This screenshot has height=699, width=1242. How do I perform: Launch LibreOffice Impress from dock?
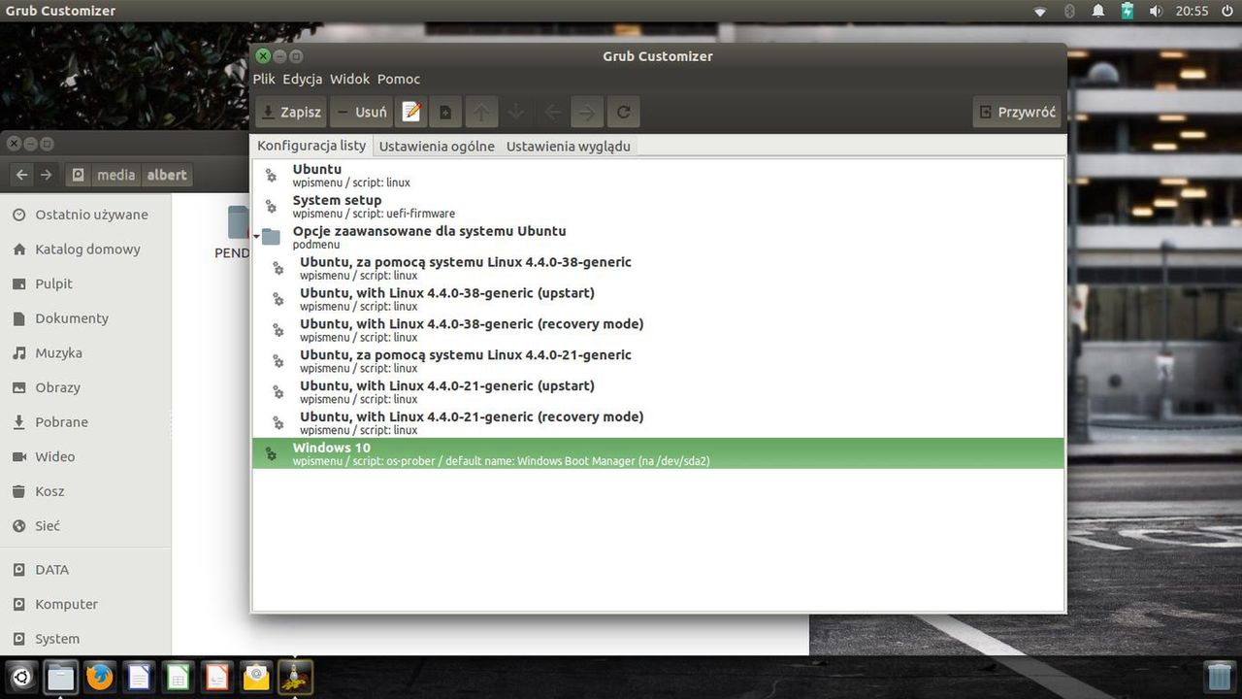point(216,677)
